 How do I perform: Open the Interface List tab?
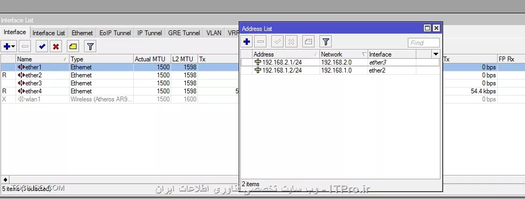point(49,33)
